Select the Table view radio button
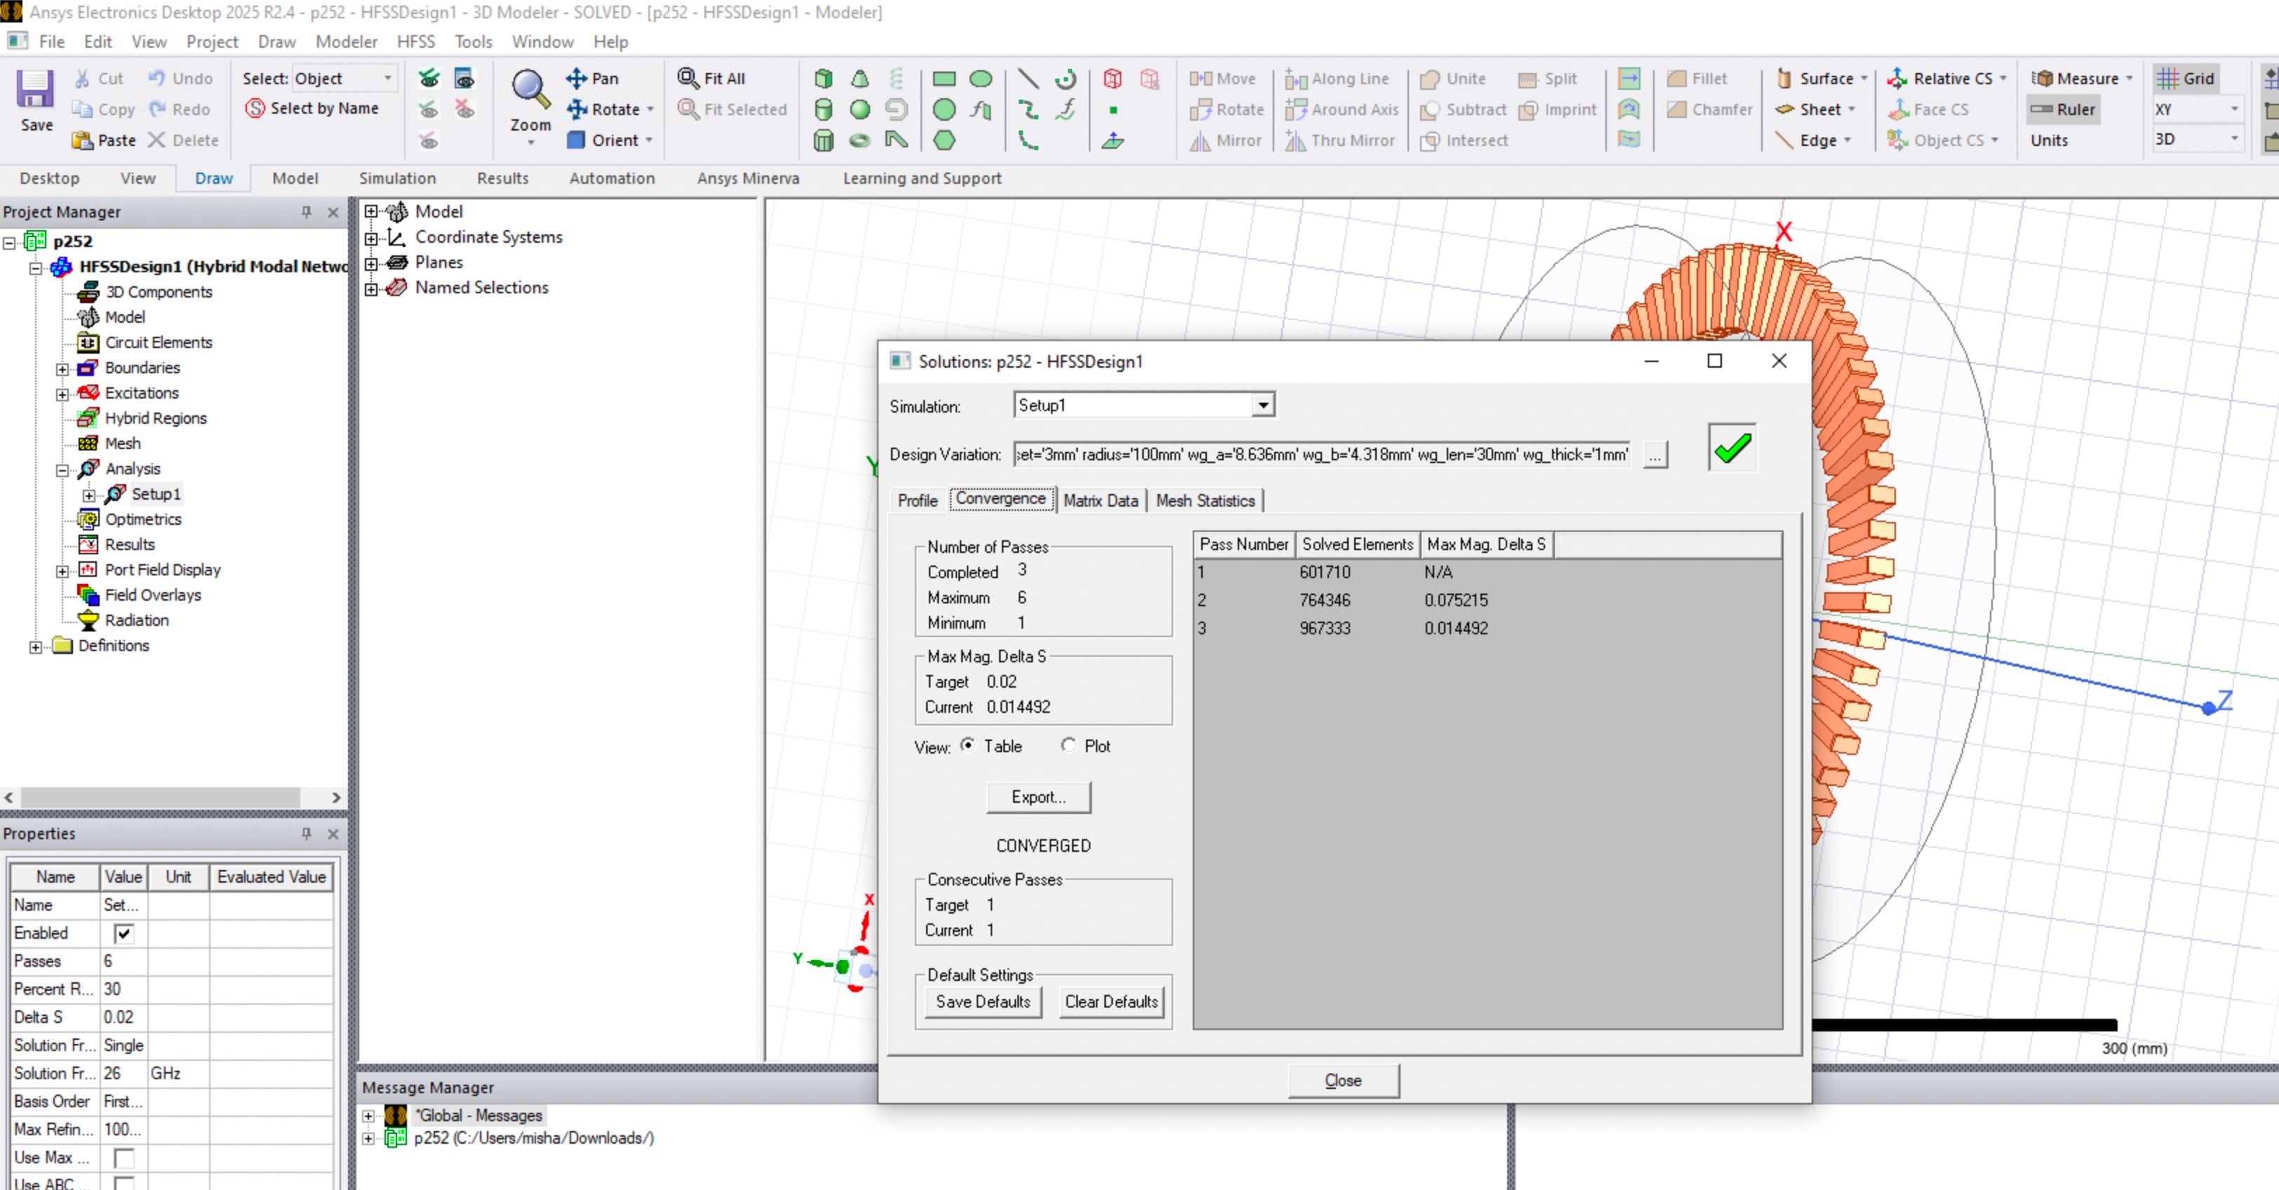The width and height of the screenshot is (2279, 1190). (x=968, y=745)
